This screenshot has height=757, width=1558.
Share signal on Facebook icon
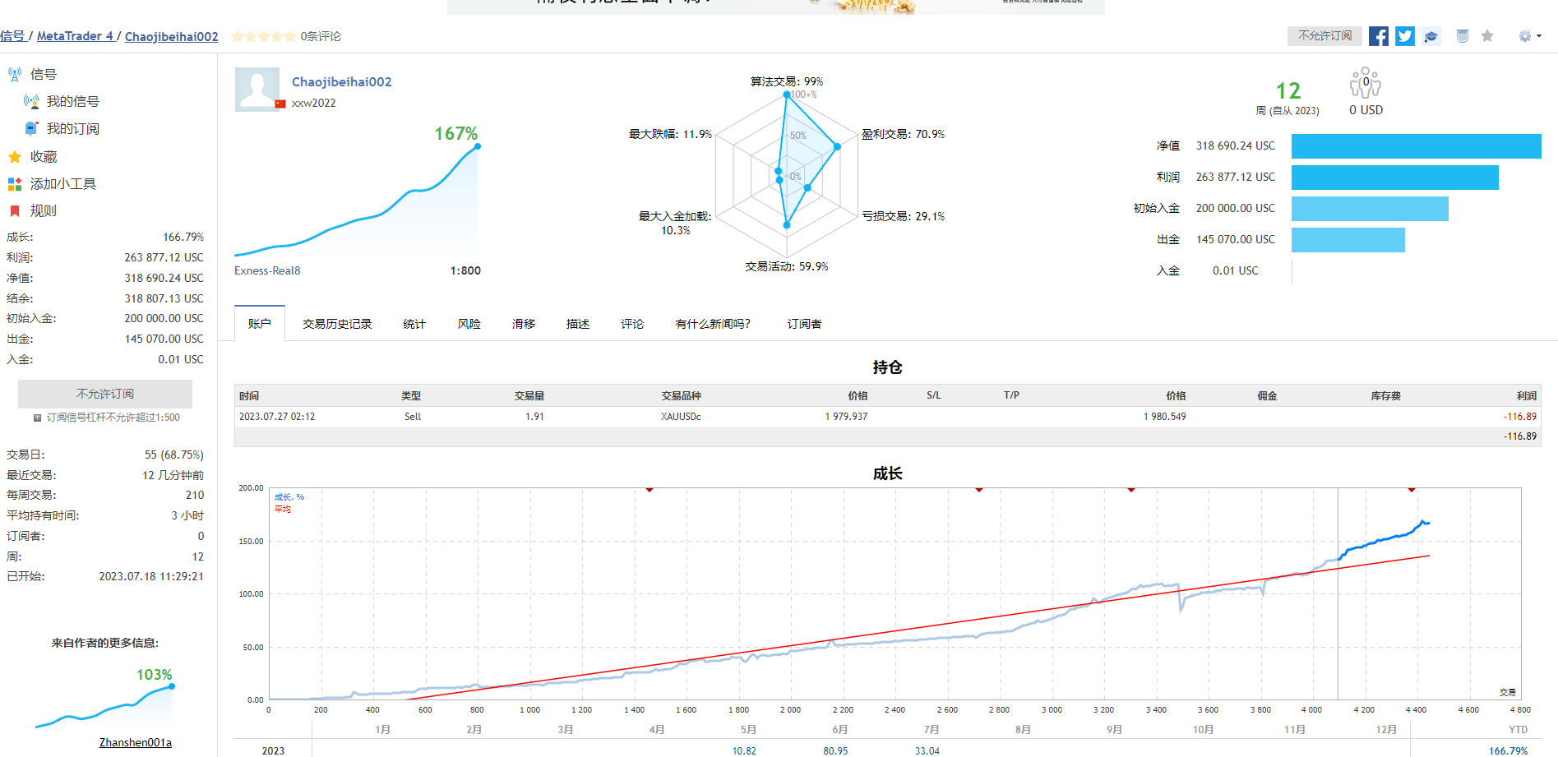(1379, 36)
